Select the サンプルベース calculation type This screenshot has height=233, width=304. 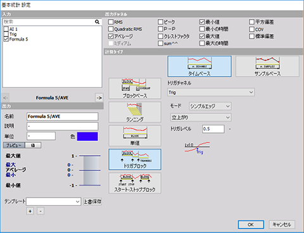pyautogui.click(x=267, y=66)
